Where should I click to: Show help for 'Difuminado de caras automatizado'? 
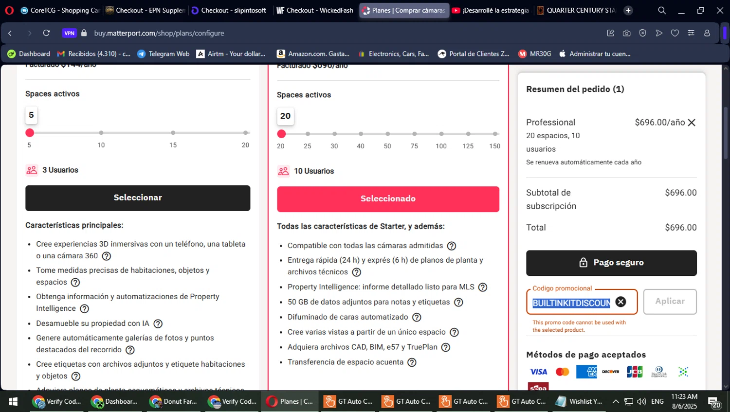[x=417, y=317]
